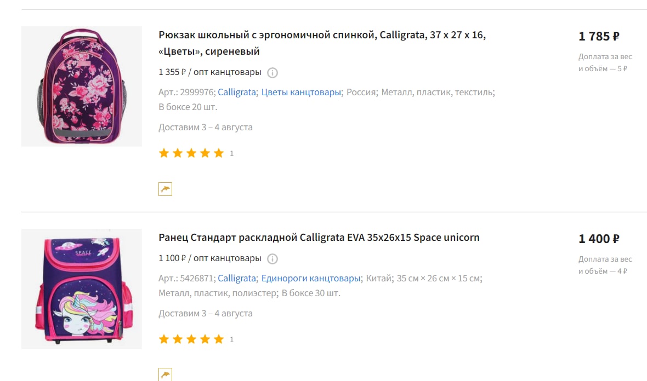The image size is (647, 381).
Task: Open the Space unicorn satchel product image
Action: tap(82, 289)
